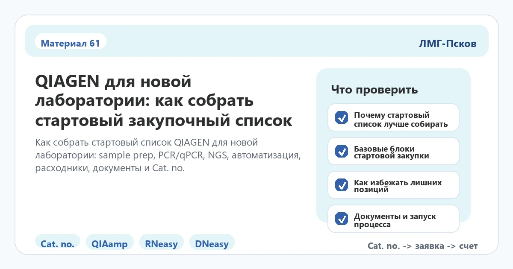Viewport: 513px width, 269px height.
Task: Click the Что проверить heading
Action: pos(374,90)
